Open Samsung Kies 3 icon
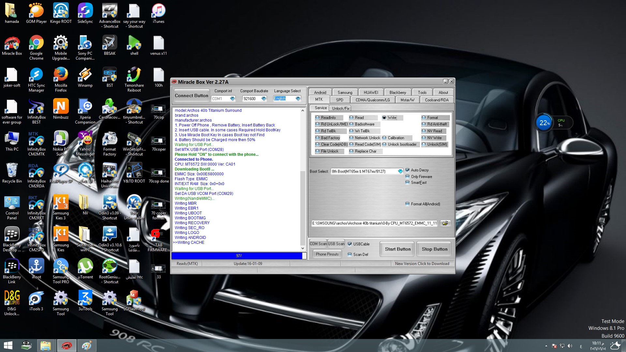The width and height of the screenshot is (626, 352). pyautogui.click(x=61, y=208)
